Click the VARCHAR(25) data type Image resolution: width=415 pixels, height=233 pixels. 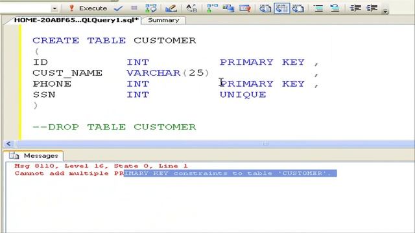(168, 73)
